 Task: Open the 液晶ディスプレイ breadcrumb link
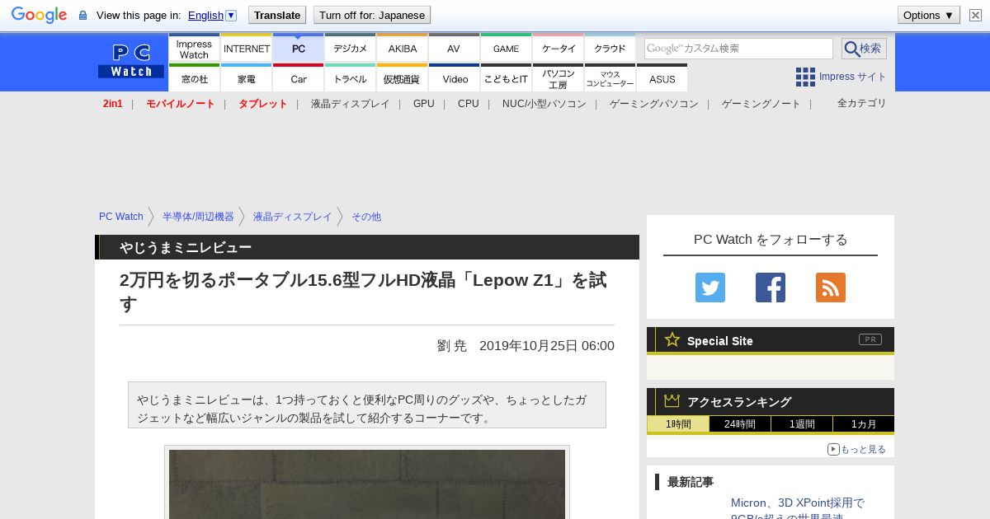(292, 217)
